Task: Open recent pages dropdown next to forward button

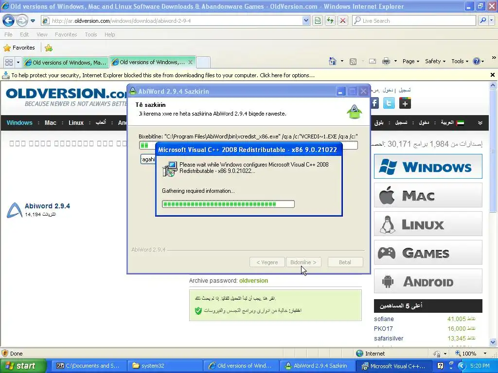Action: point(33,21)
